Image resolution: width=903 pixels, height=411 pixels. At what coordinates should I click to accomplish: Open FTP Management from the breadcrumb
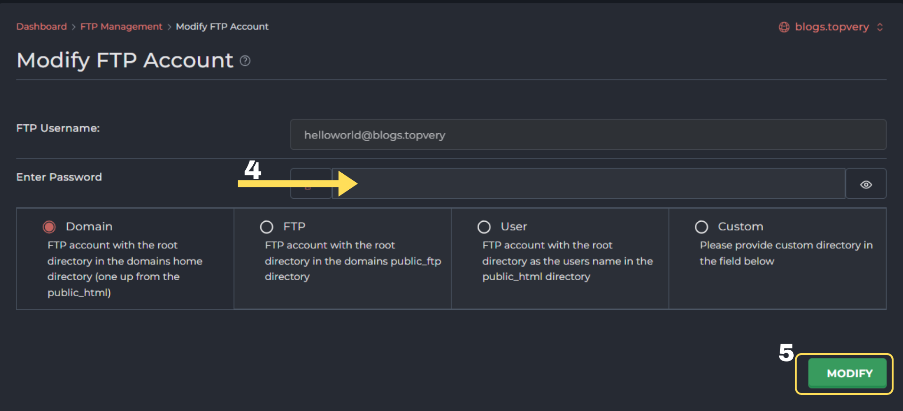click(121, 27)
